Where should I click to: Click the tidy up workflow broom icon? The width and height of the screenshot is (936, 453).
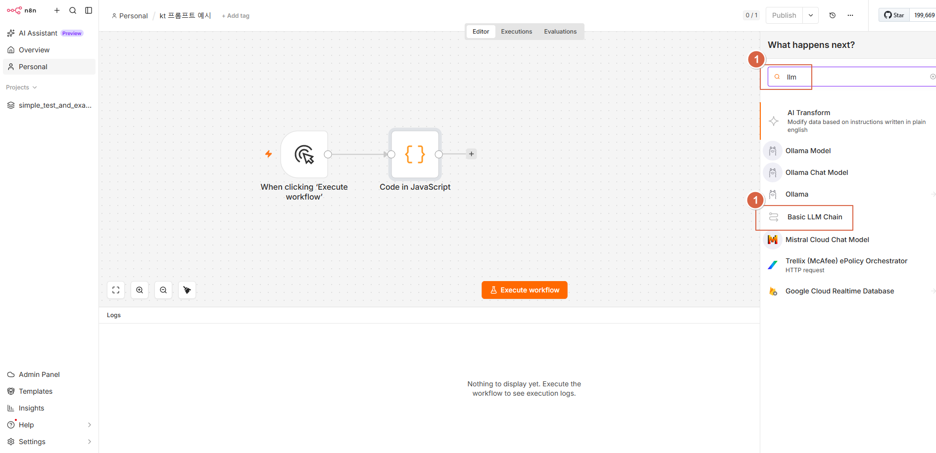pos(187,290)
